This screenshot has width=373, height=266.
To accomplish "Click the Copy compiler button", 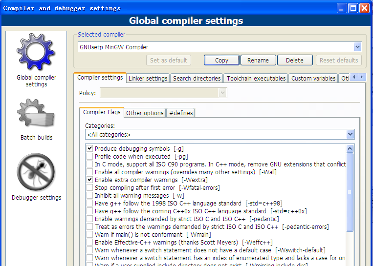I will (221, 61).
